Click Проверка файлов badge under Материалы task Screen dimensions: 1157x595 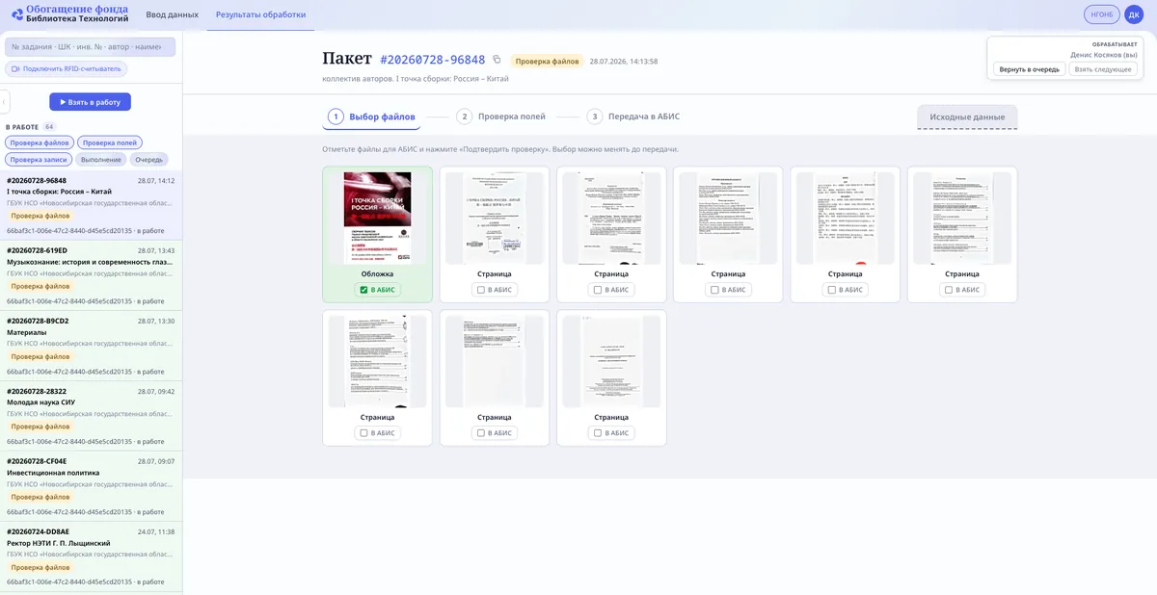click(40, 356)
